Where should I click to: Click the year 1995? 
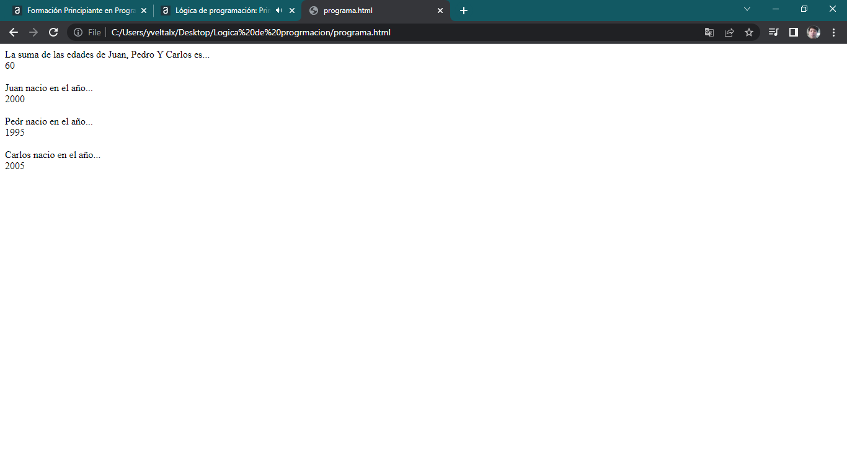click(15, 133)
